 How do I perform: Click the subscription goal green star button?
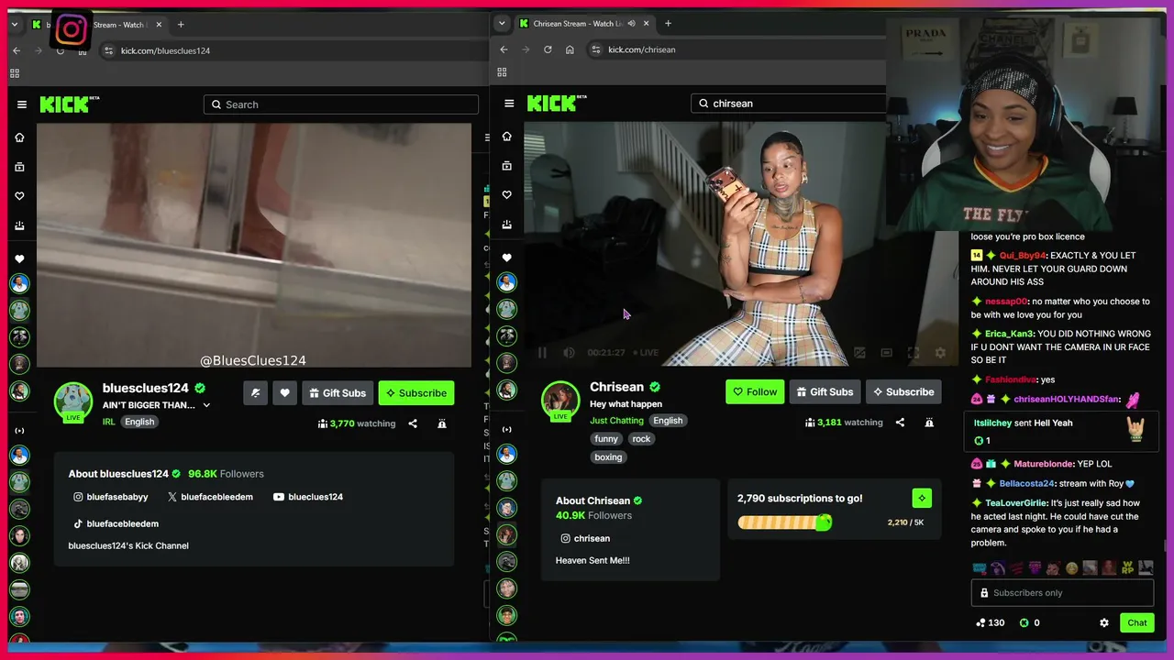click(922, 498)
